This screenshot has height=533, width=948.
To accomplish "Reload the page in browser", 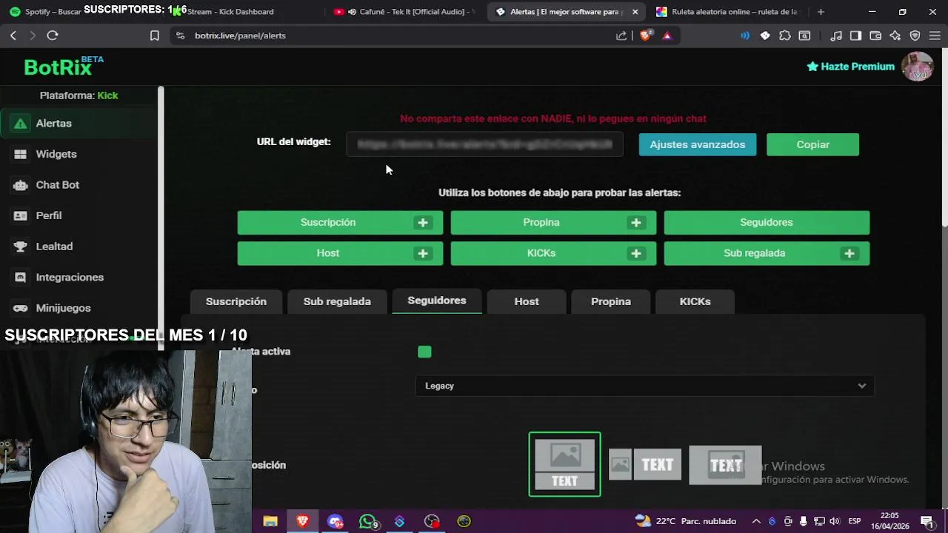I will click(53, 36).
